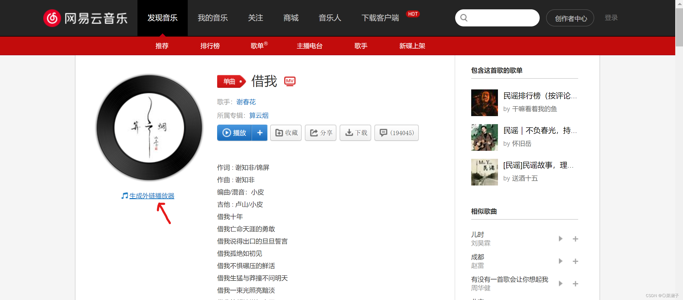Share the song with 分享 button

(321, 133)
